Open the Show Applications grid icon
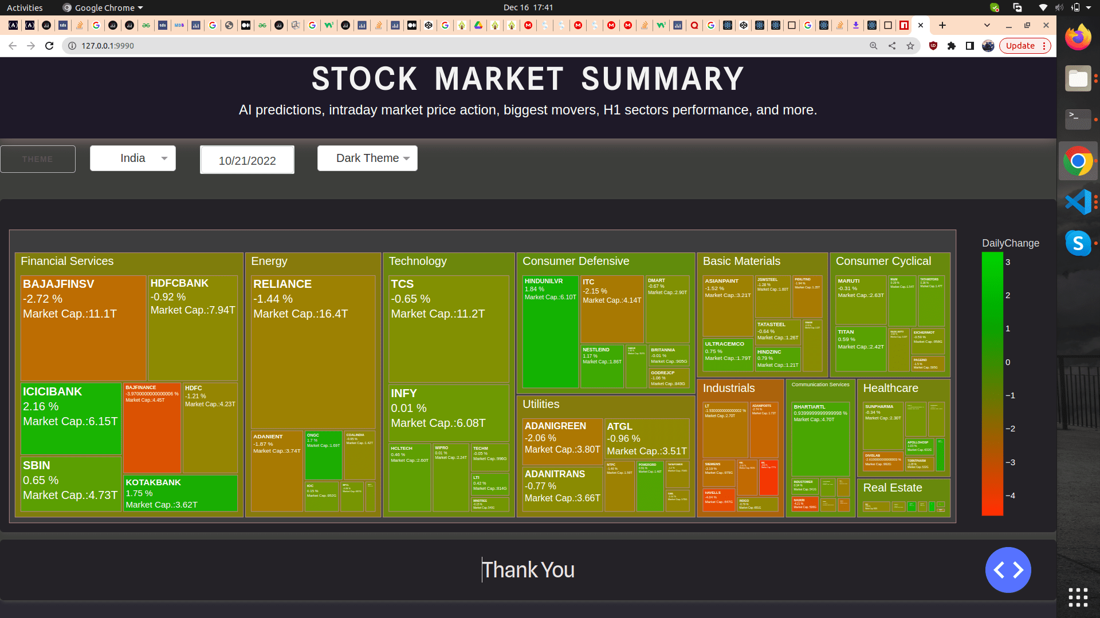 pos(1078,597)
